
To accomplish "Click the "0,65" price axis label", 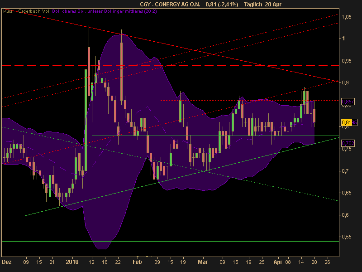I will pyautogui.click(x=347, y=193).
